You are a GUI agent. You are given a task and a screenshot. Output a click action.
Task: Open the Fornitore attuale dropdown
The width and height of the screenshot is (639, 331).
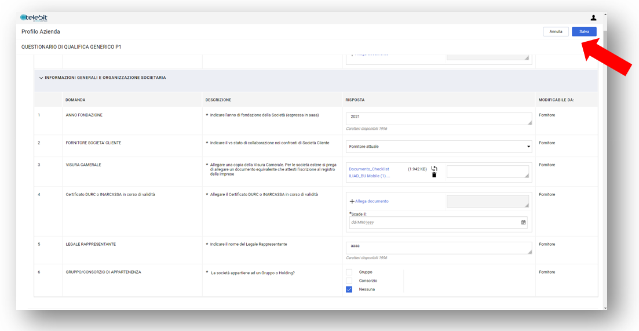point(439,147)
